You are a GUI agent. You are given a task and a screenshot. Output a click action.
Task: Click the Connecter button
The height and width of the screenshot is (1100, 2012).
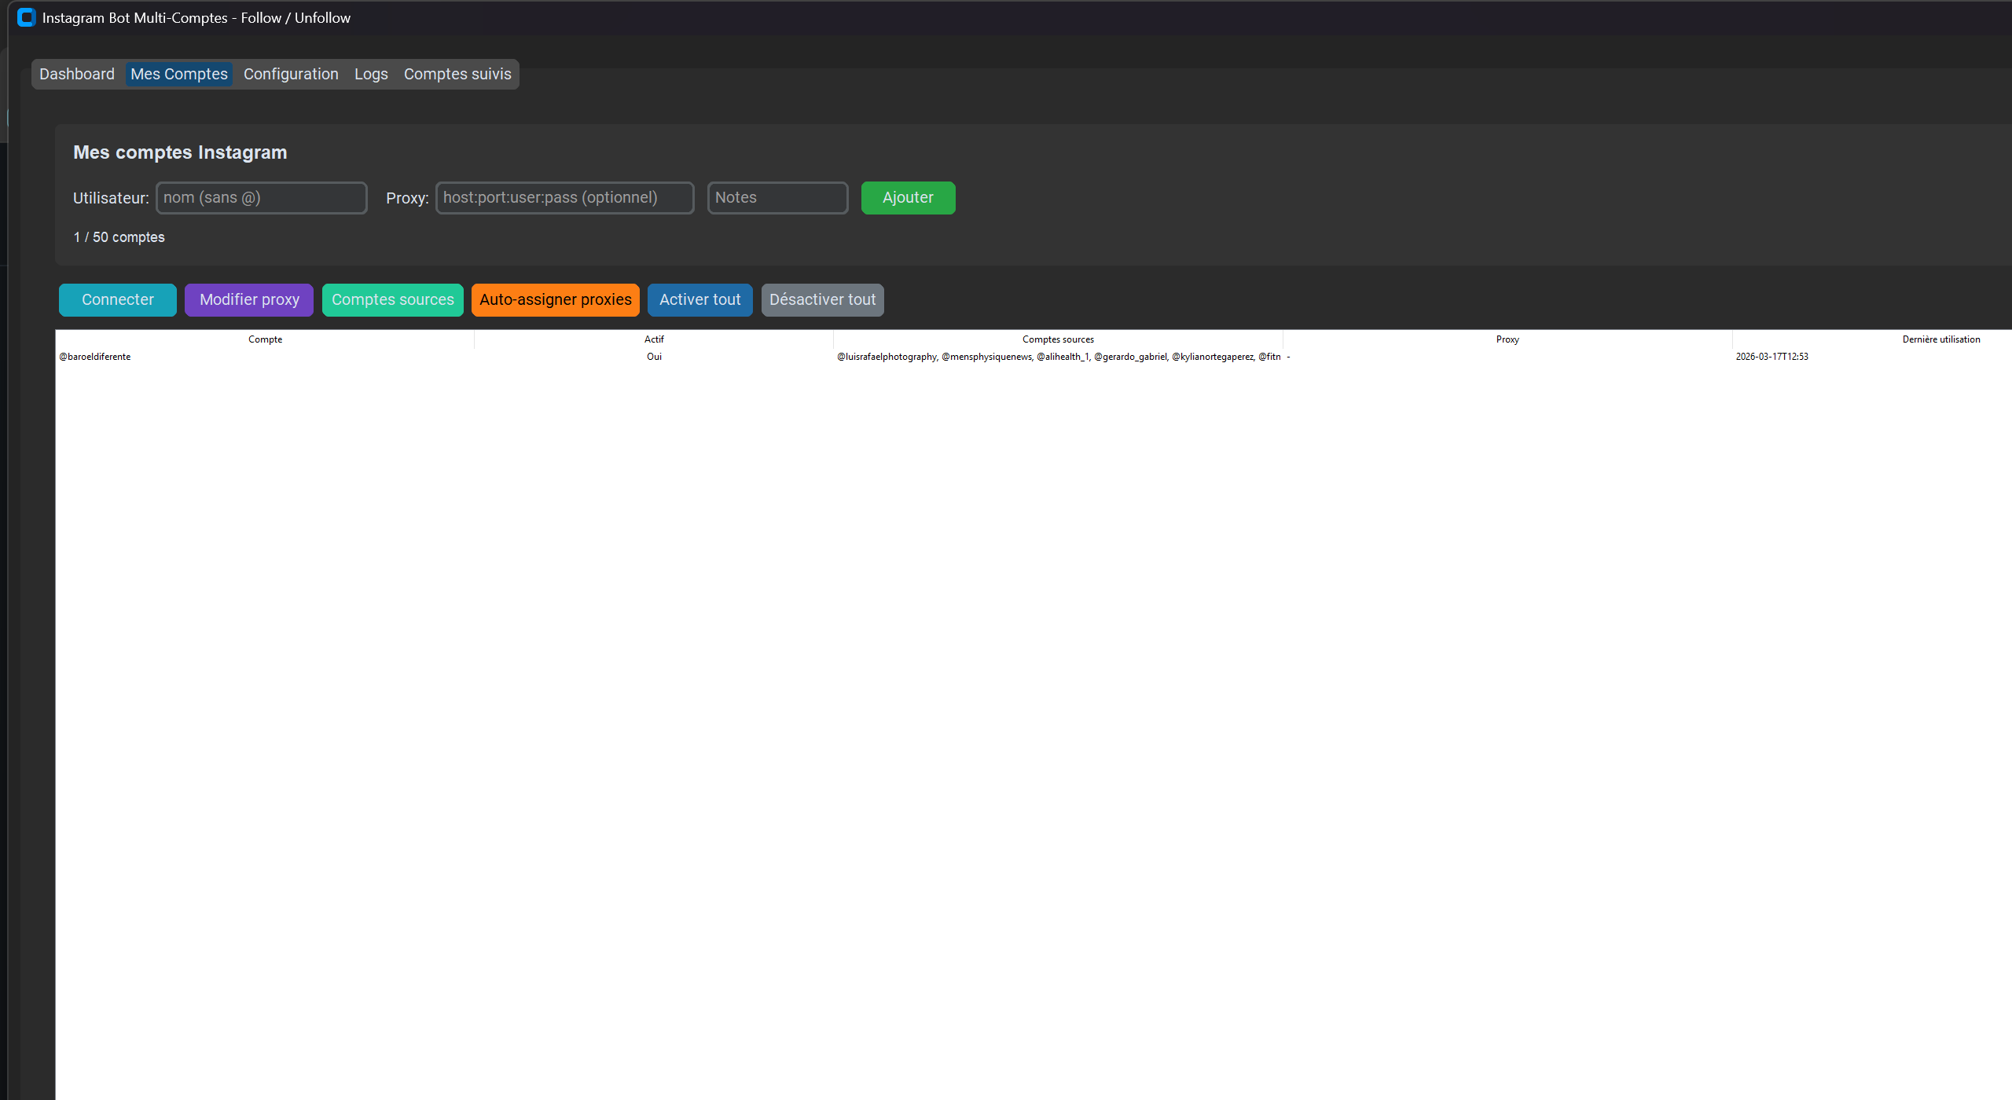118,300
